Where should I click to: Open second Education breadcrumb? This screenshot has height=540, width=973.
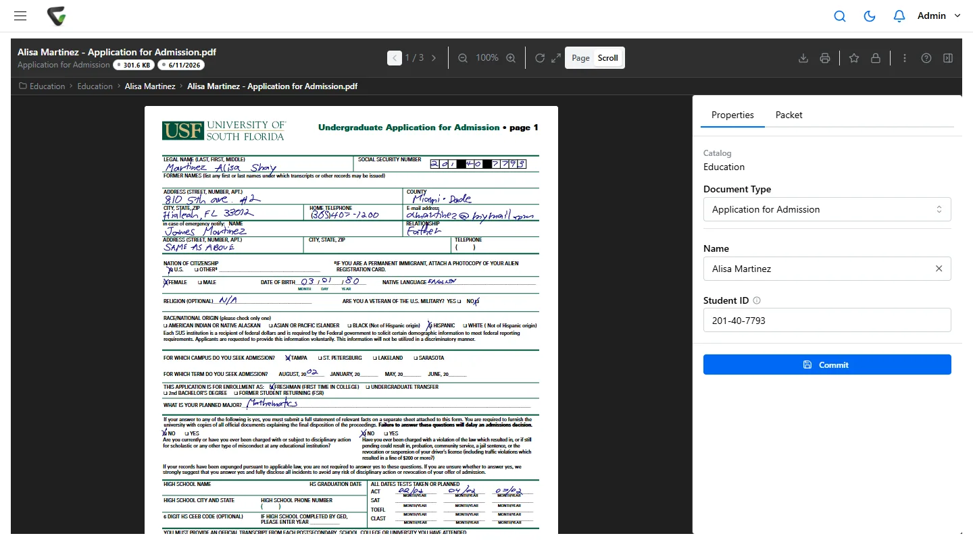pos(95,86)
